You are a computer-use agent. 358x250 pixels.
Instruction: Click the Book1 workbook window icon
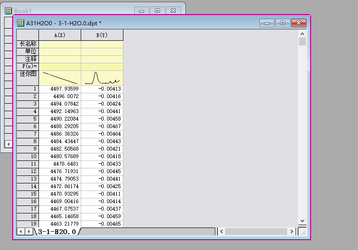click(x=8, y=10)
